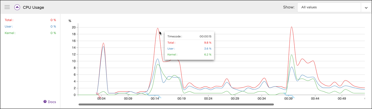Click the 00:44 time axis label
Image resolution: width=372 pixels, height=109 pixels.
315,99
